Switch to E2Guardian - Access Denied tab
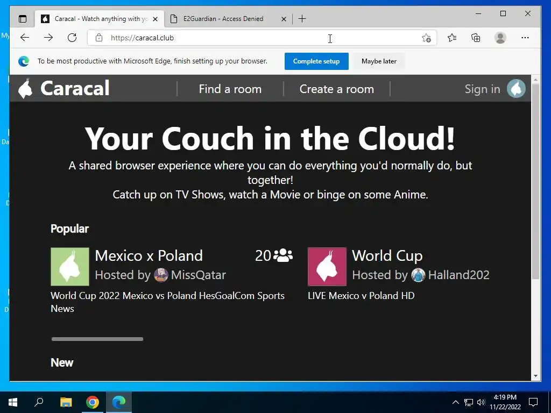The width and height of the screenshot is (551, 413). pos(228,19)
